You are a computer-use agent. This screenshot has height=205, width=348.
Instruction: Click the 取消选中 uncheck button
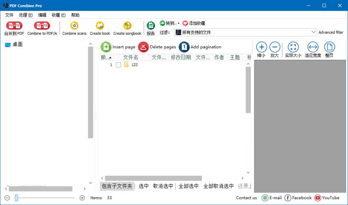pos(163,186)
